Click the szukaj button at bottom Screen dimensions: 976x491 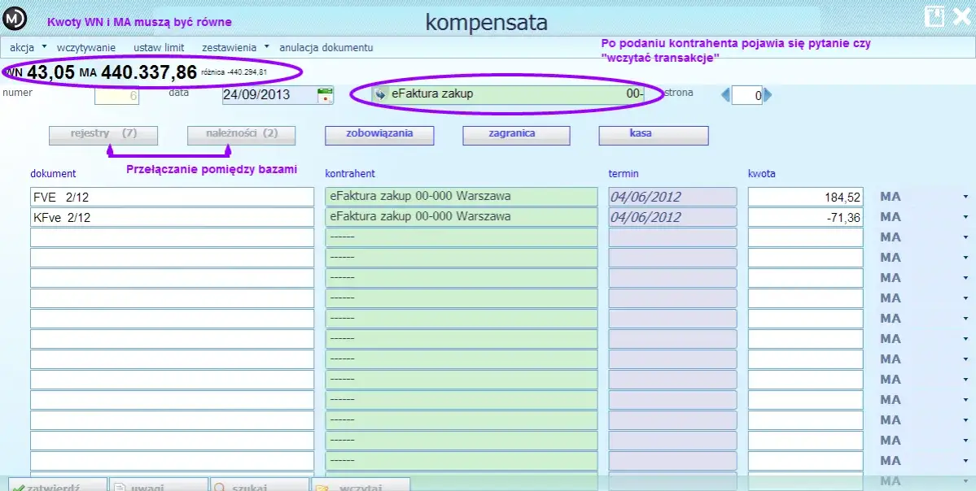pos(260,484)
